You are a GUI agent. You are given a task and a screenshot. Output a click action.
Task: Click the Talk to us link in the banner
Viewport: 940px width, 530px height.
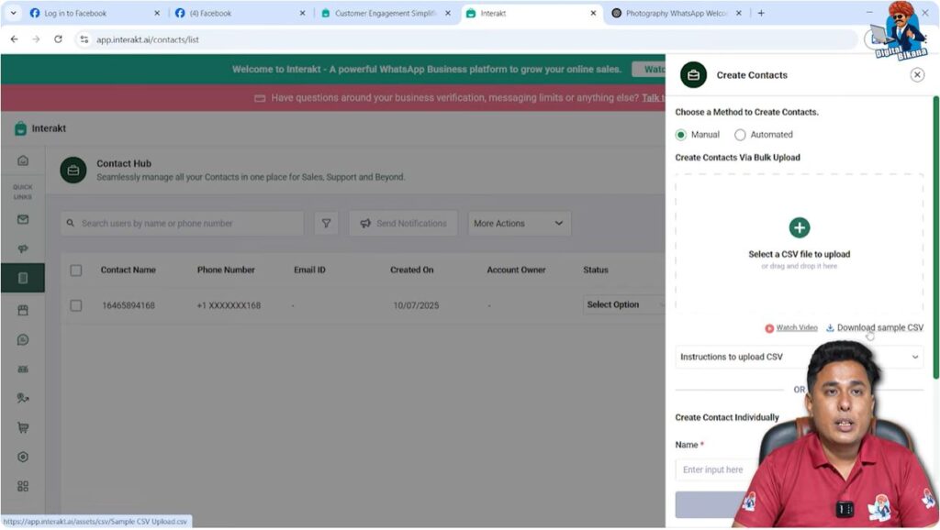(654, 98)
